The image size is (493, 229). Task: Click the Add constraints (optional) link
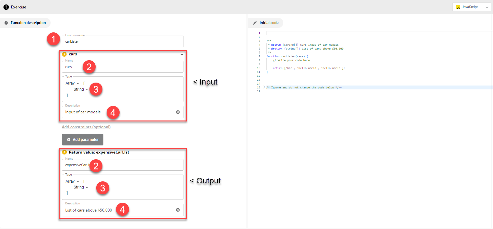[86, 127]
